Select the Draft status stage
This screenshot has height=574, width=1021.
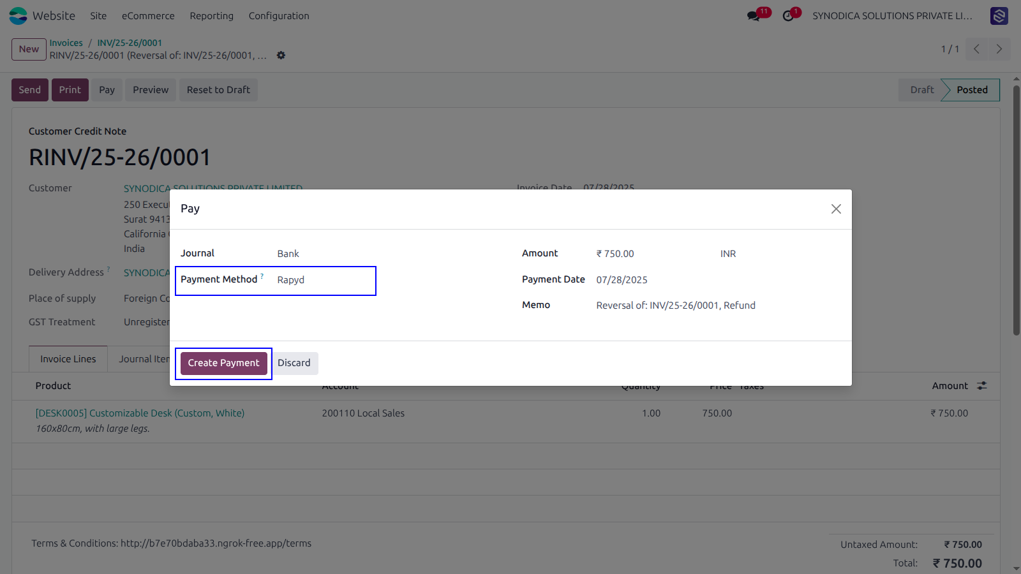[921, 90]
